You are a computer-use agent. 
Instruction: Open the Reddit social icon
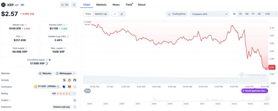[69, 80]
